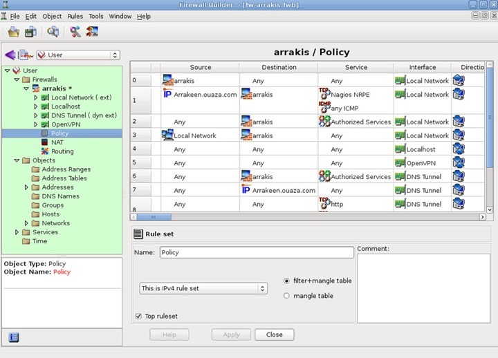Expand the Addresses folder
This screenshot has height=358, width=498.
pos(26,187)
